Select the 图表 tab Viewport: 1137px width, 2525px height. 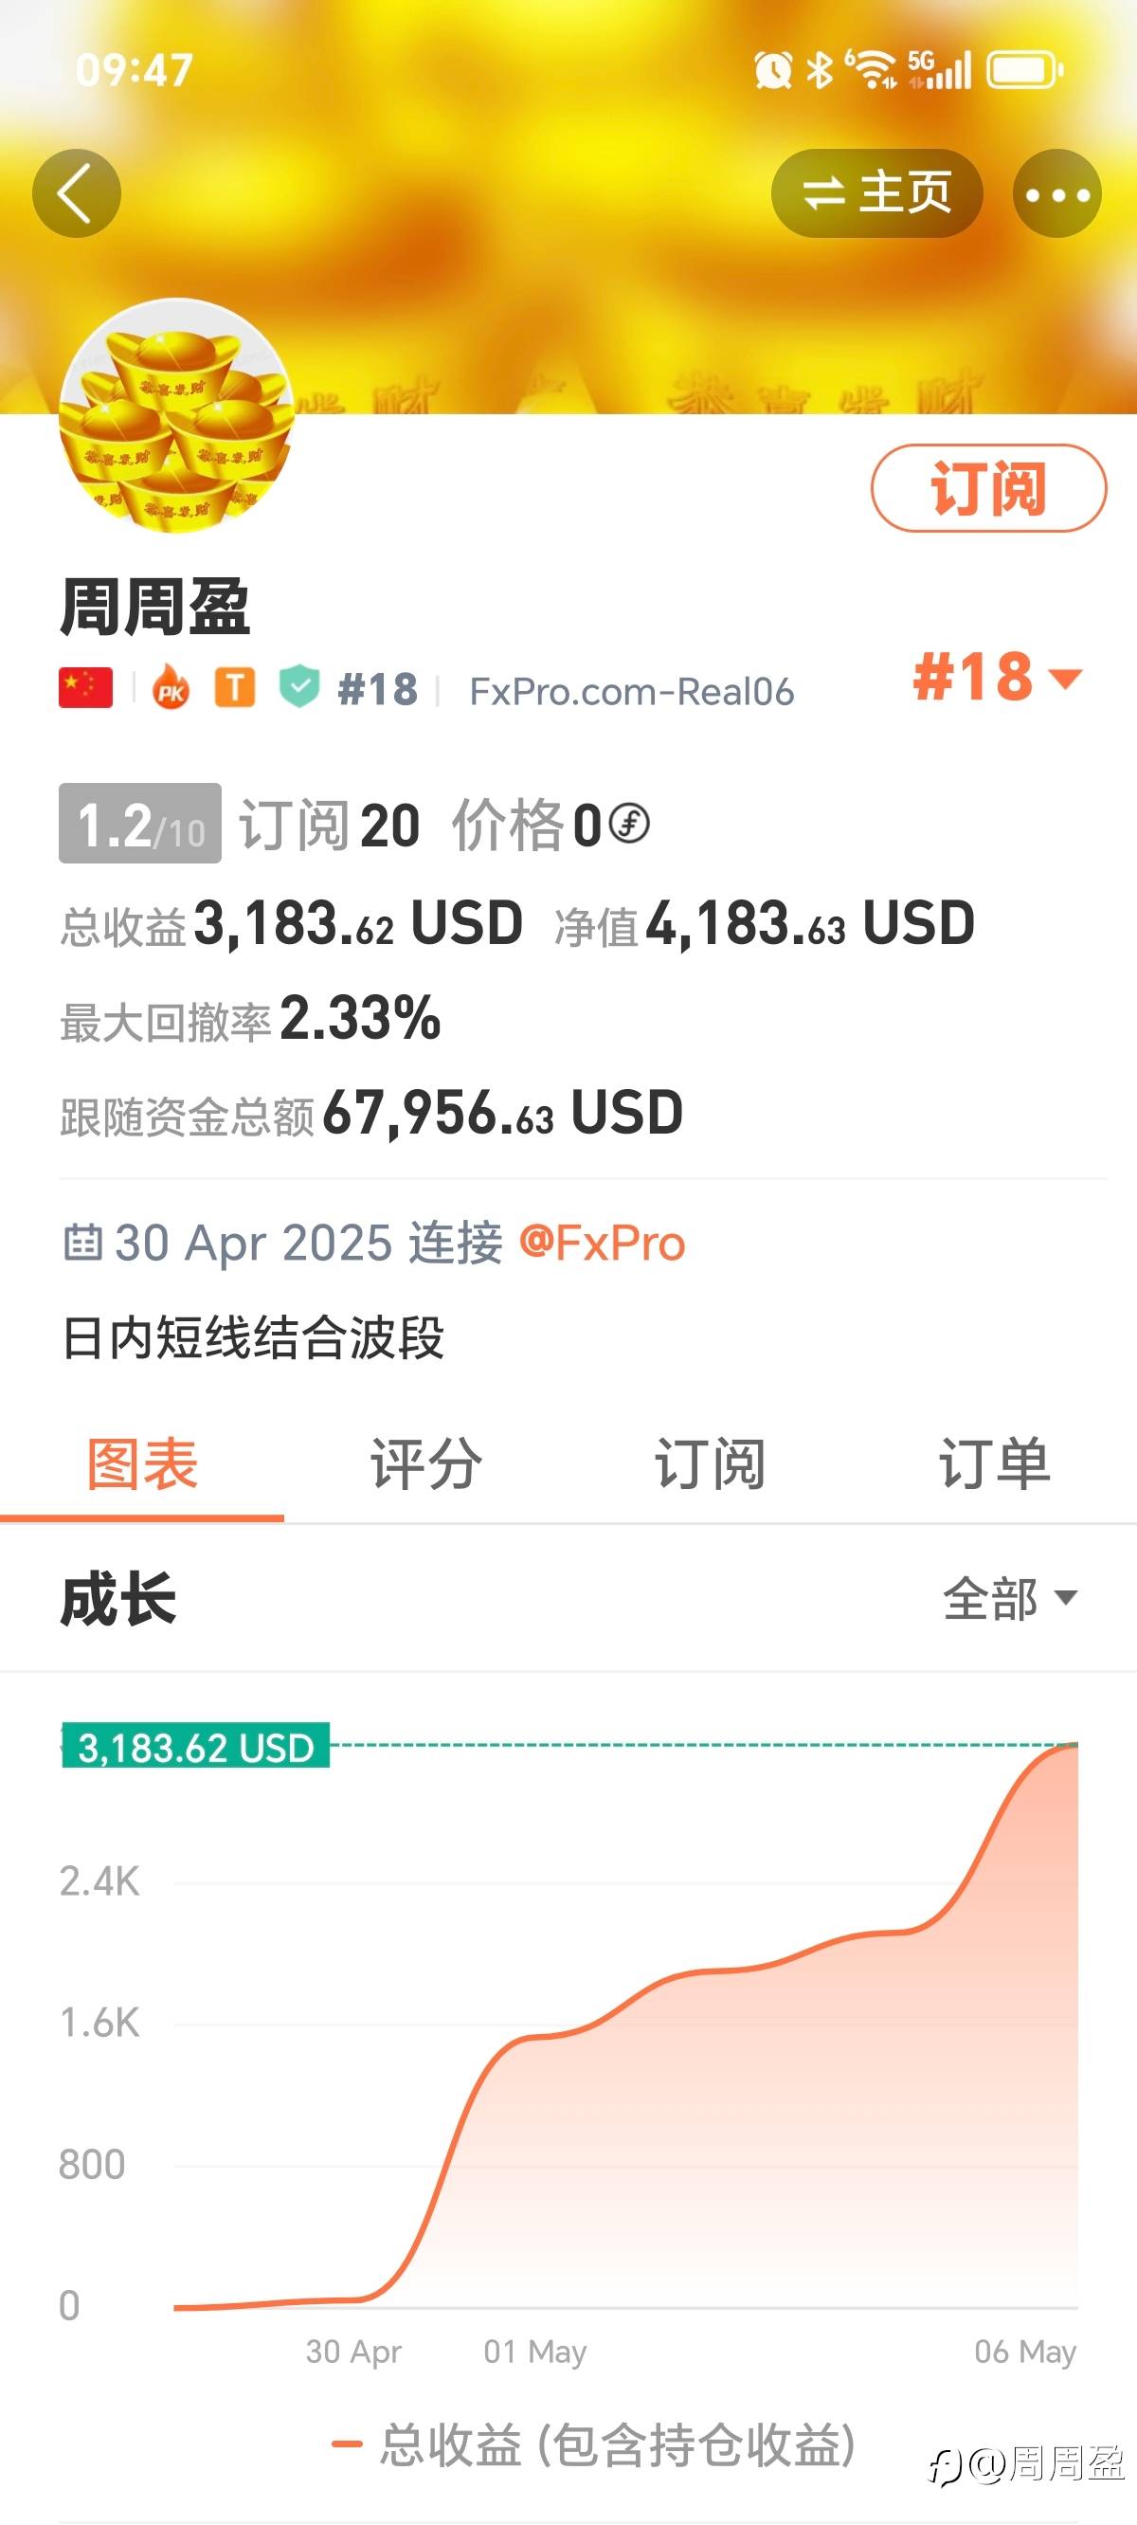click(x=142, y=1464)
